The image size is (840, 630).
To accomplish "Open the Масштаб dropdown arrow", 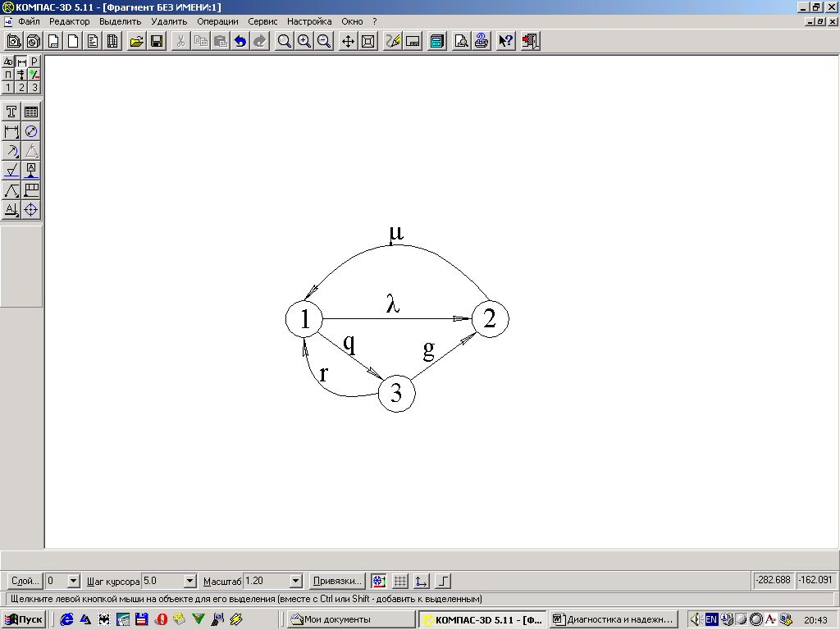I will (295, 581).
